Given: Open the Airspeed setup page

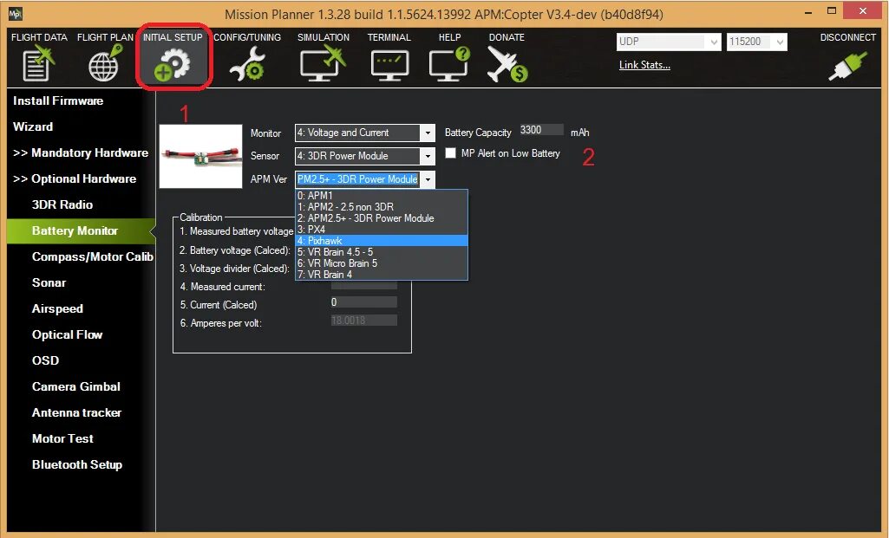Looking at the screenshot, I should 57,308.
